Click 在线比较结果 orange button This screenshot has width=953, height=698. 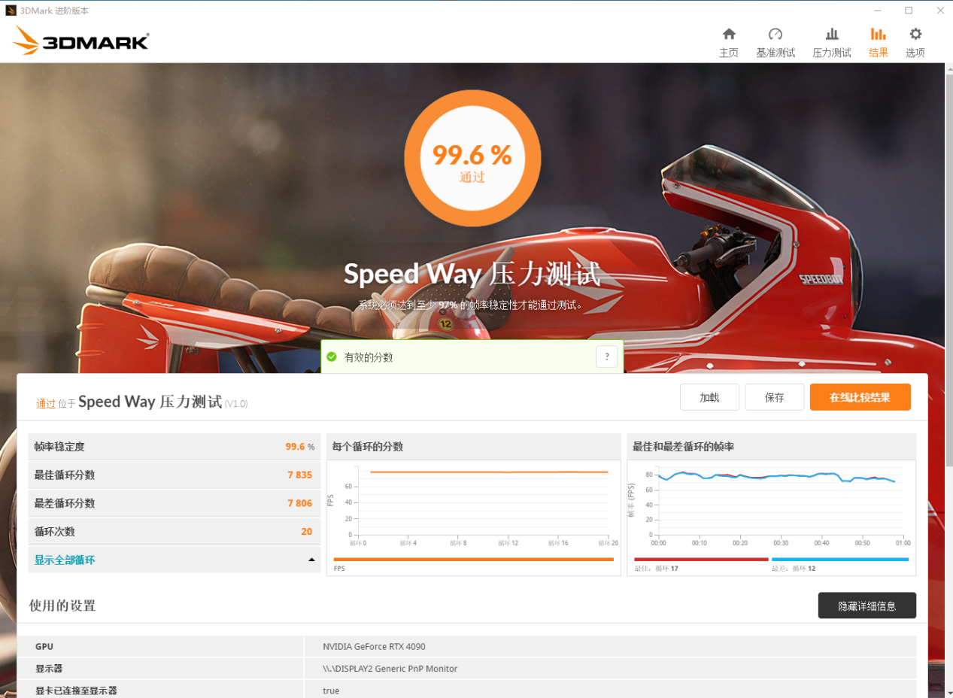point(860,397)
